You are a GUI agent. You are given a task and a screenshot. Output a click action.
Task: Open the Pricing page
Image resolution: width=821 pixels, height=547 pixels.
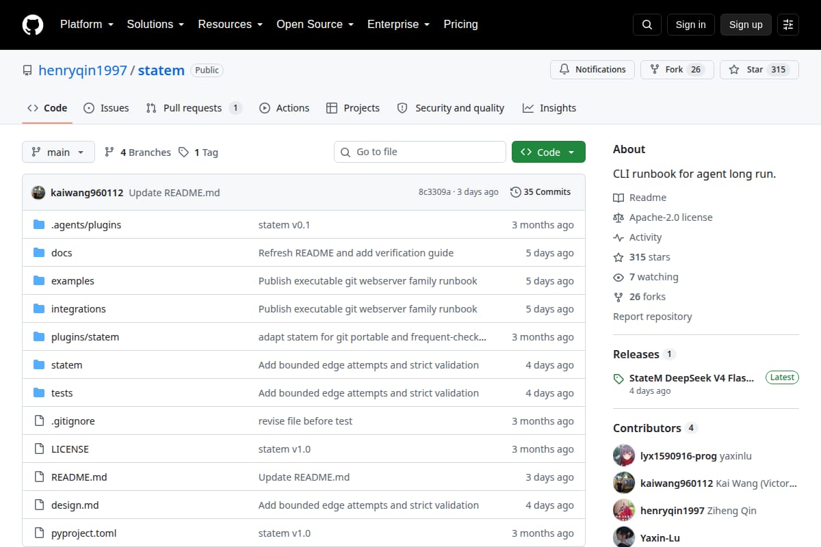click(460, 25)
